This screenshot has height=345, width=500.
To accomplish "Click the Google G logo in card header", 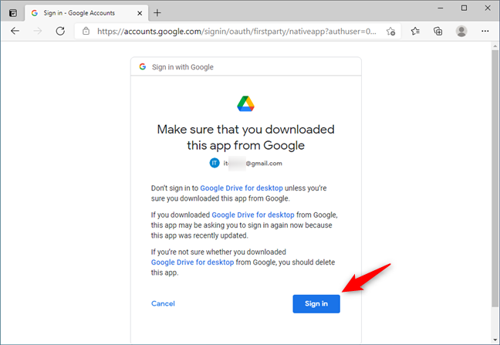I will (142, 66).
